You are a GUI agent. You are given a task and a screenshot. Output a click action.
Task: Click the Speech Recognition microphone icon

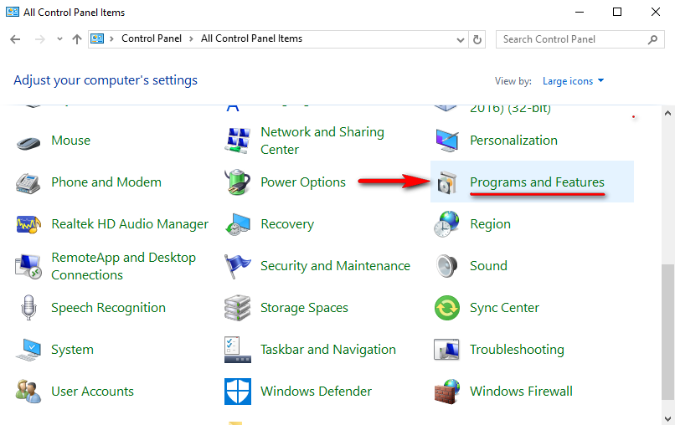coord(29,308)
